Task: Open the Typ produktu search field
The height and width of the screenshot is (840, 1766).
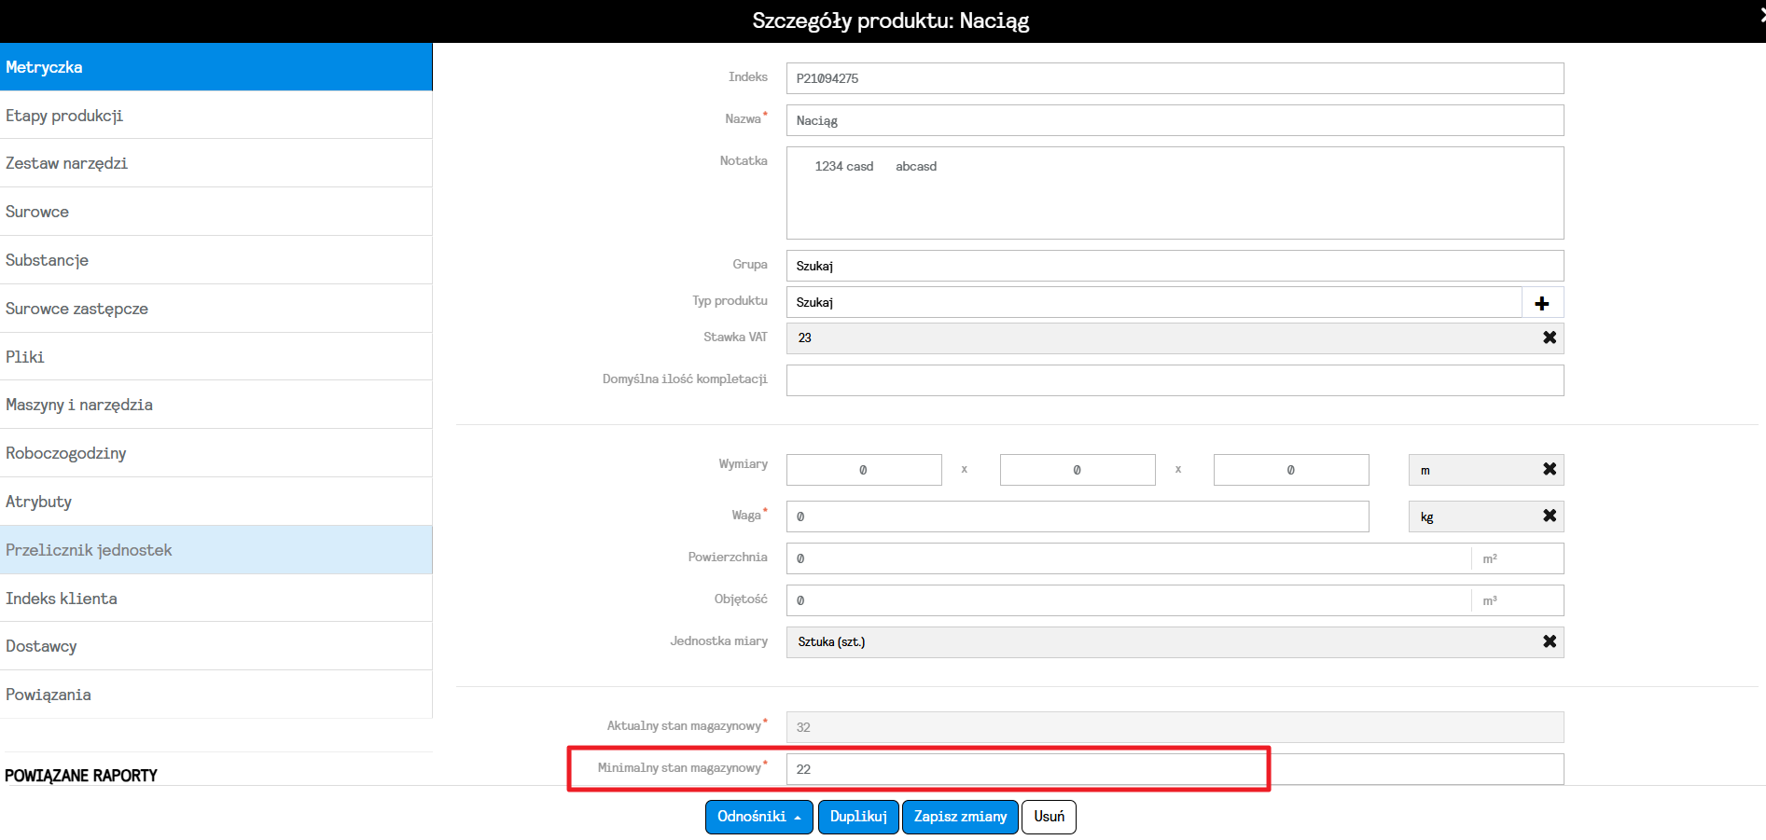Action: (1154, 302)
